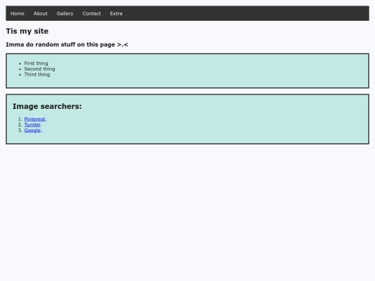Visit the Google link
This screenshot has height=281, width=375.
tap(32, 130)
